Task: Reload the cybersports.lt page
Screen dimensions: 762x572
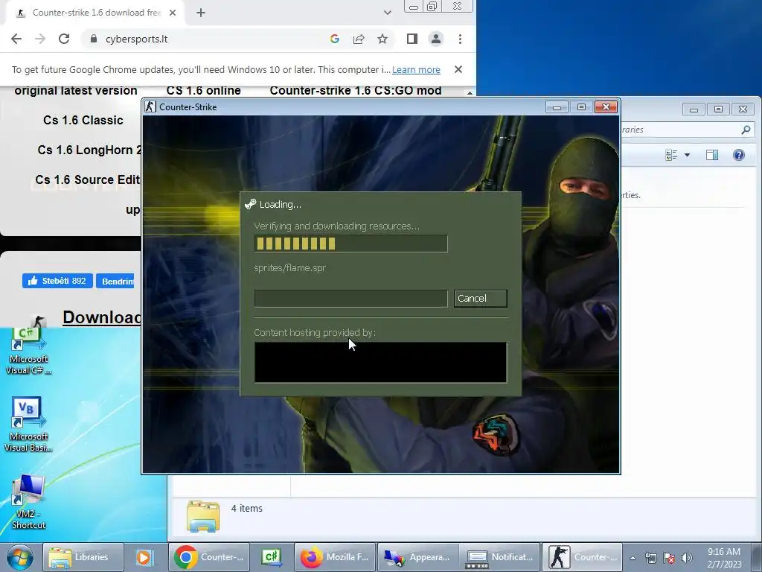Action: (x=64, y=39)
